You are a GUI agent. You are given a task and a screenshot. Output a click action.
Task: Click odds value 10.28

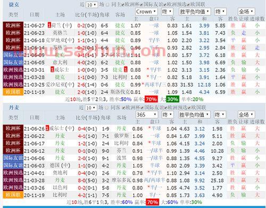(217, 151)
